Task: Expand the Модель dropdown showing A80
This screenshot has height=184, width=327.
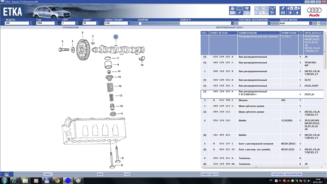Action: click(x=30, y=23)
